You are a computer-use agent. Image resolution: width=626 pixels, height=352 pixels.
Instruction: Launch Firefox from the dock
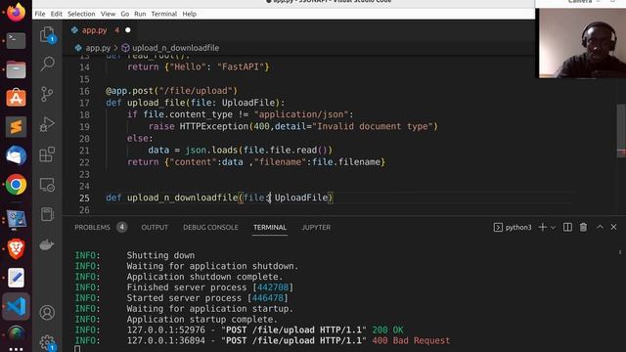pos(16,13)
